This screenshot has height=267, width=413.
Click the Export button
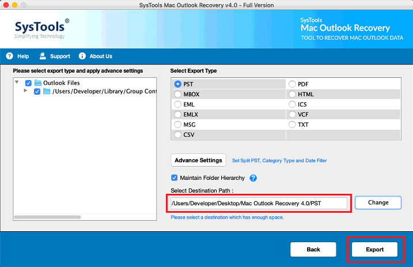pyautogui.click(x=375, y=249)
